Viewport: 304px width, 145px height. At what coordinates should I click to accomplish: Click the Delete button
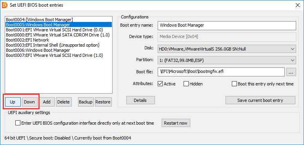[64, 101]
